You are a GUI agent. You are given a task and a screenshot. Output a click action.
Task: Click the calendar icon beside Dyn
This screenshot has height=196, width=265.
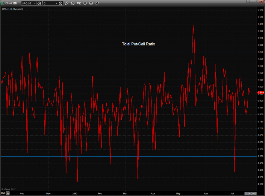(8, 193)
